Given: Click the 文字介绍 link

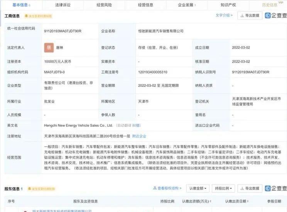Looking at the screenshot, I should click(x=224, y=15).
